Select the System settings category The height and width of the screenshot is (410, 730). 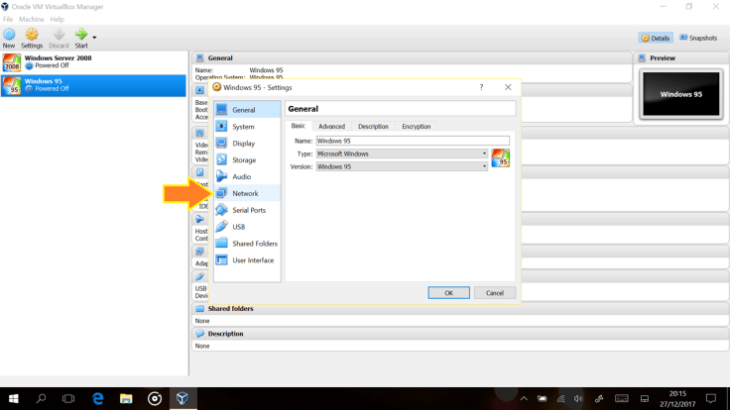pos(243,127)
